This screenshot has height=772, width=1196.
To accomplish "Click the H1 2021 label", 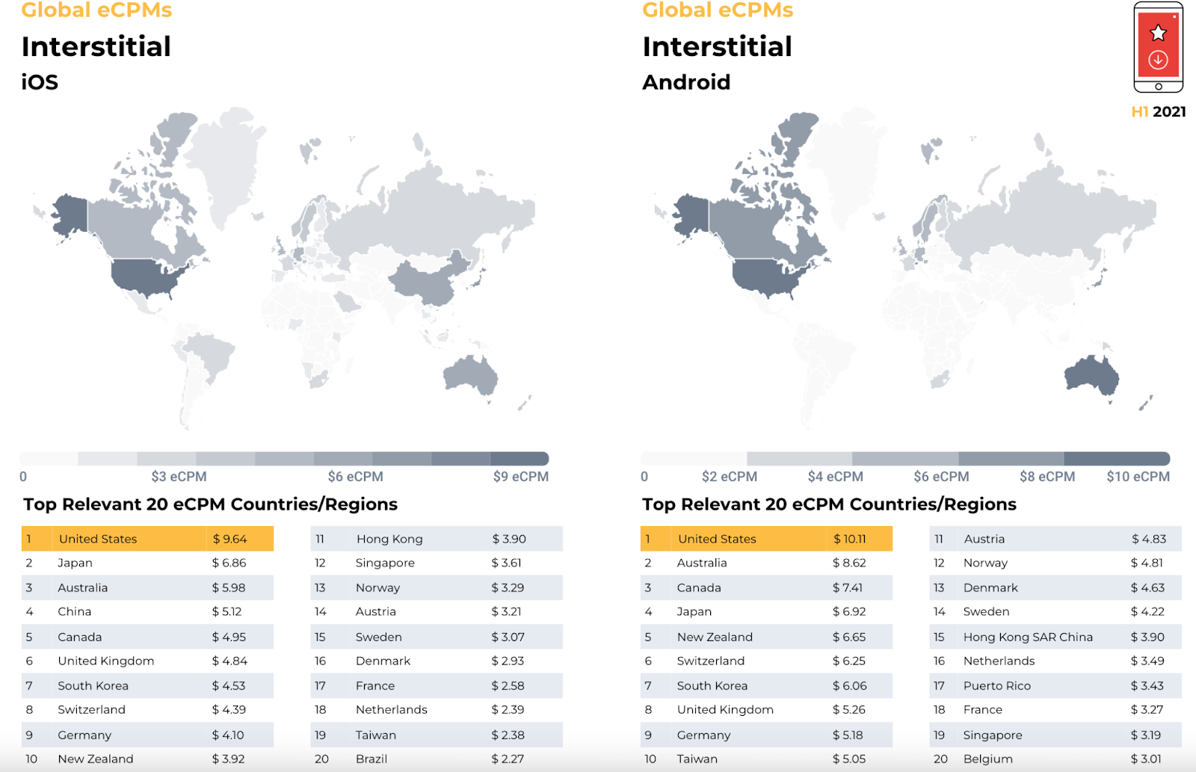I will point(1159,111).
